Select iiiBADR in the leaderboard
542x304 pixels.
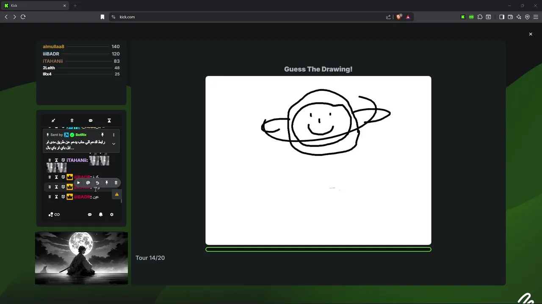coord(51,54)
